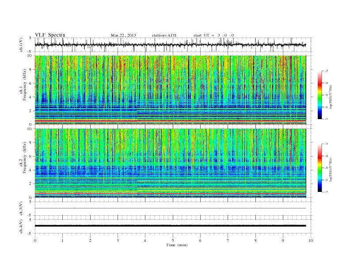Click time axis tick label "7"
Image resolution: width=350 pixels, height=270 pixels.
[x=228, y=240]
